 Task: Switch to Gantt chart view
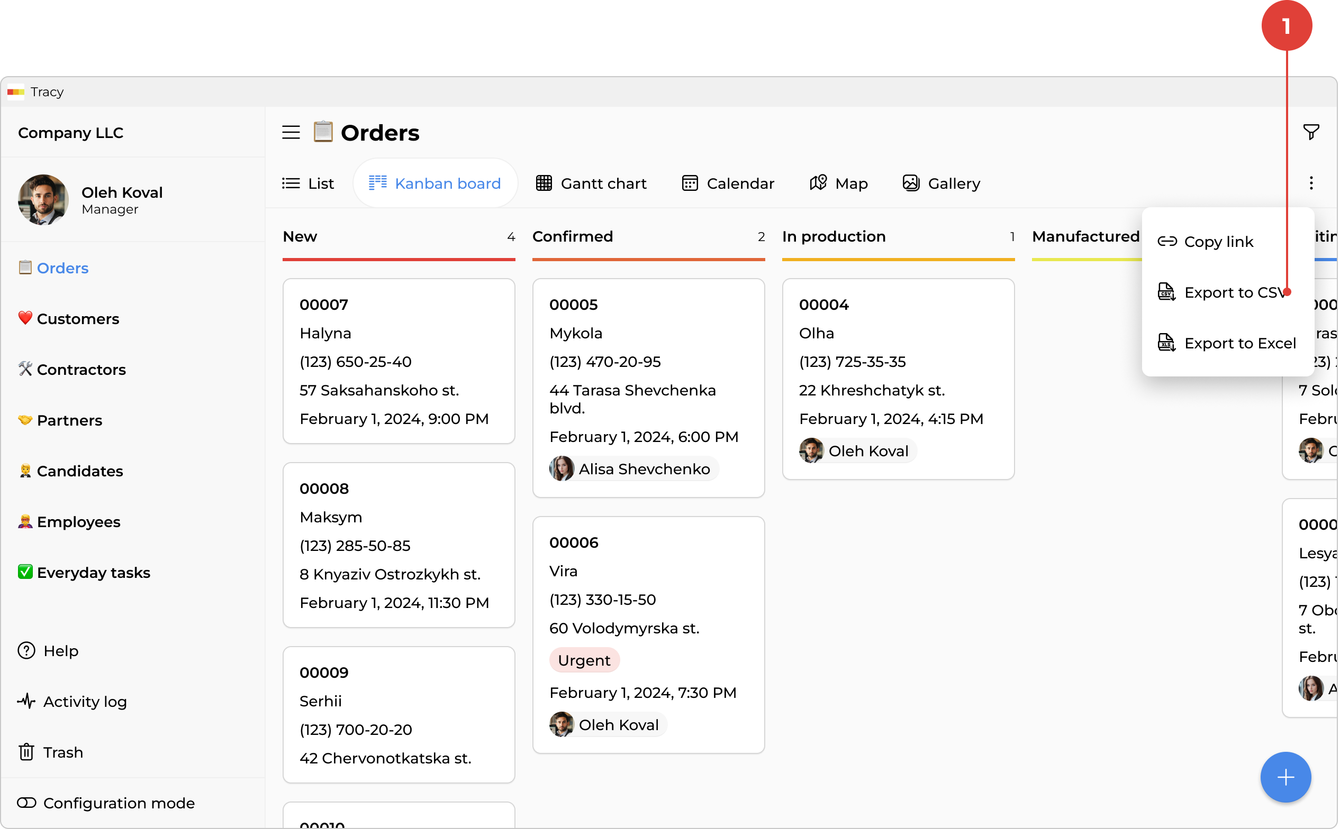pyautogui.click(x=591, y=183)
